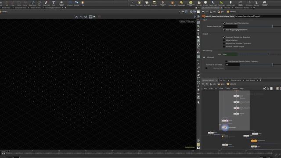The width and height of the screenshot is (281, 158).
Task: Click the No cam viewport button
Action: click(x=191, y=21)
